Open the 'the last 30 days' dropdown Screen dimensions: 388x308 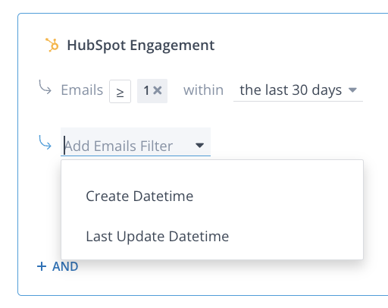[298, 90]
